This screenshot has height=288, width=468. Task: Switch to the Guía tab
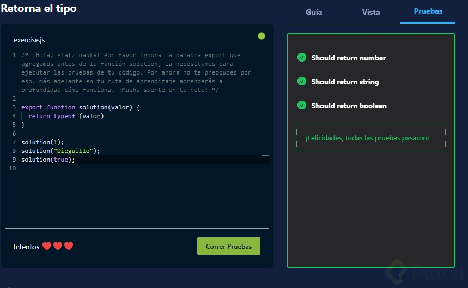click(314, 12)
